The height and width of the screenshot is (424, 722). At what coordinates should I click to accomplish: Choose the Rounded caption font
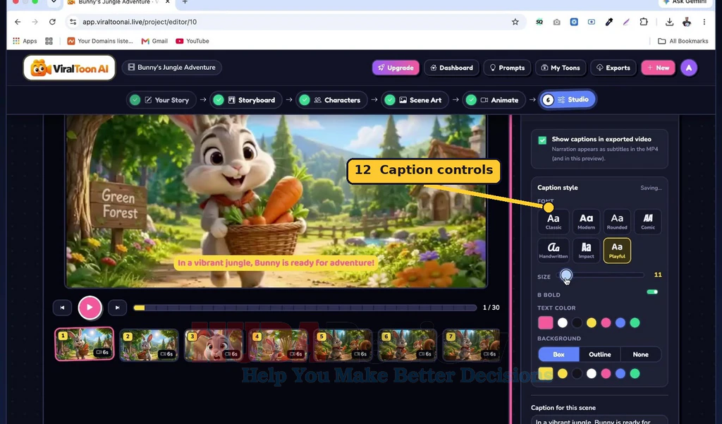coord(617,222)
